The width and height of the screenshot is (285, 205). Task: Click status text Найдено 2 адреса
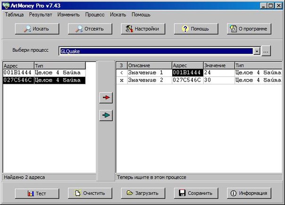(25, 177)
